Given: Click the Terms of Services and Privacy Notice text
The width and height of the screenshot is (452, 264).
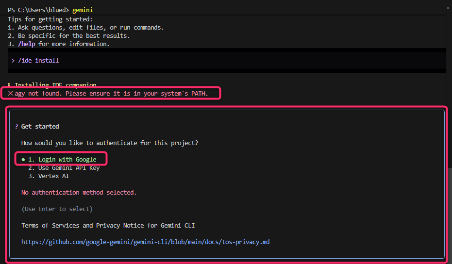Looking at the screenshot, I should pyautogui.click(x=108, y=225).
